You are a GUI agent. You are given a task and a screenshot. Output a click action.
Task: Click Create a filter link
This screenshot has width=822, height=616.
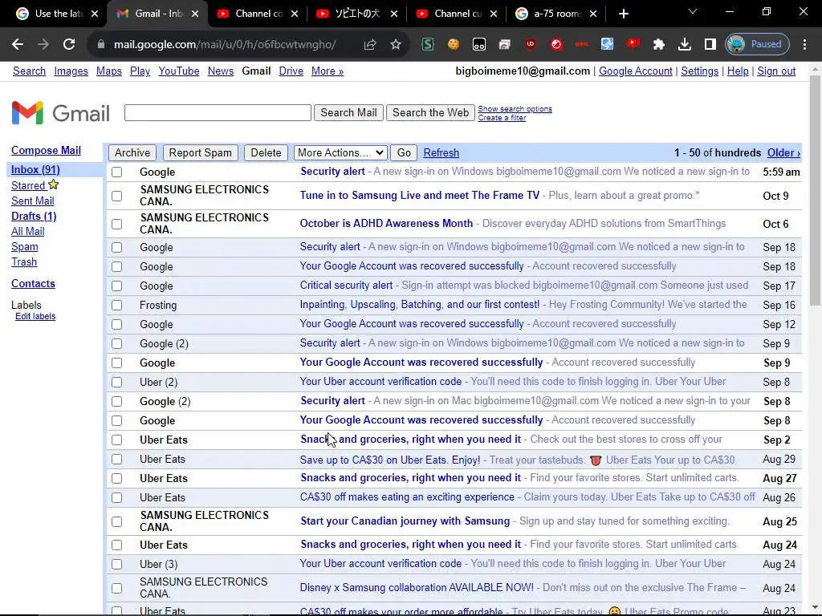[x=502, y=118]
